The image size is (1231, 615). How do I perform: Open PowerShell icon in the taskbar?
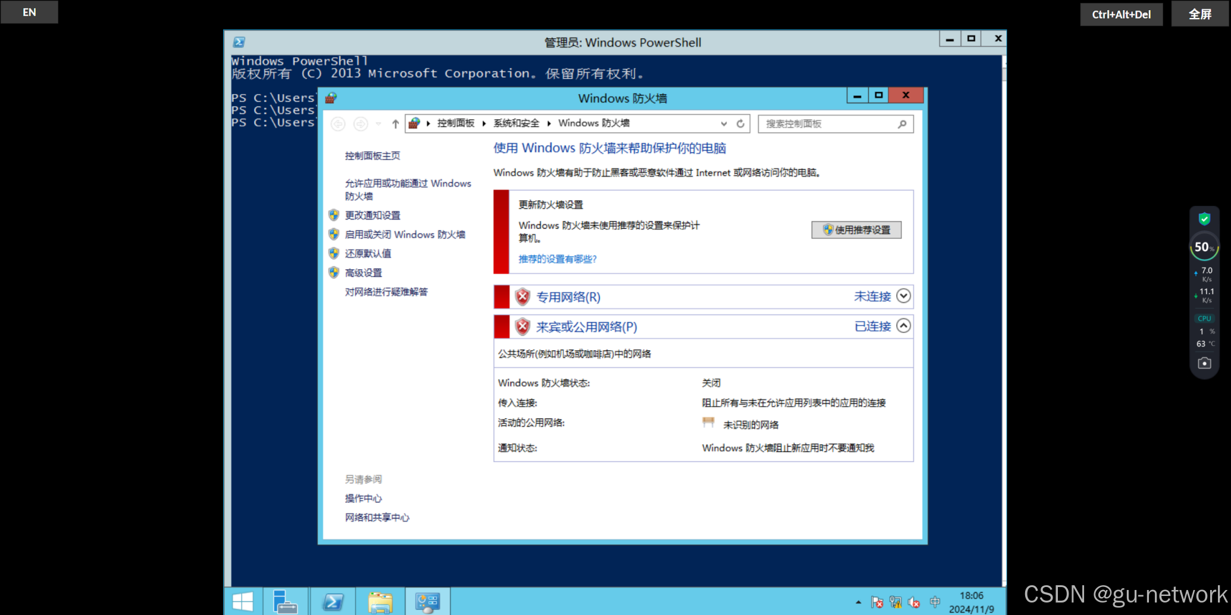pyautogui.click(x=333, y=602)
